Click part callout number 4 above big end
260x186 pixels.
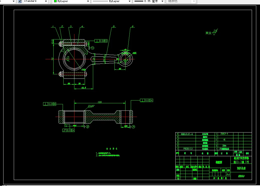(82, 26)
